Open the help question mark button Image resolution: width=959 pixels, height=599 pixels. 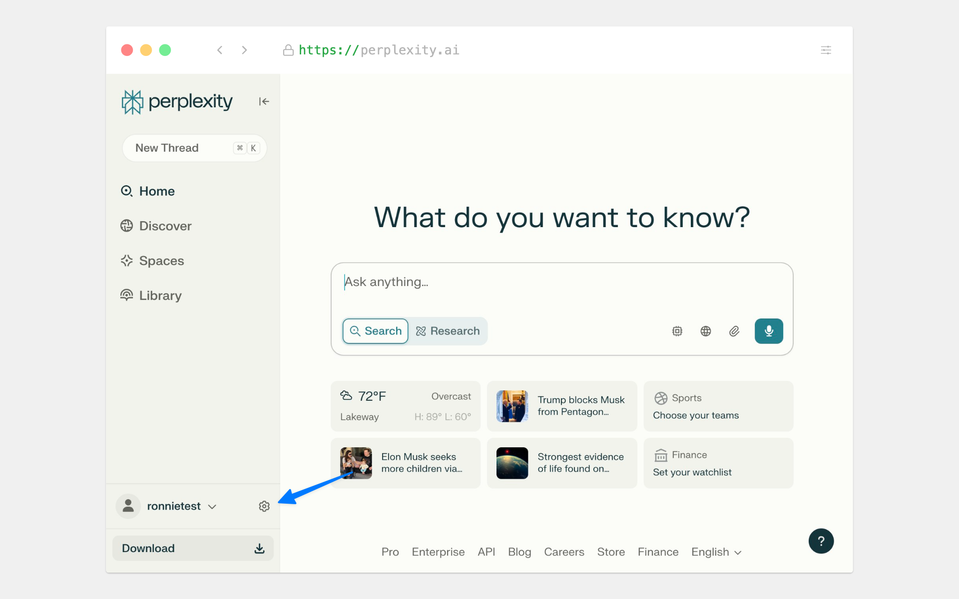821,541
